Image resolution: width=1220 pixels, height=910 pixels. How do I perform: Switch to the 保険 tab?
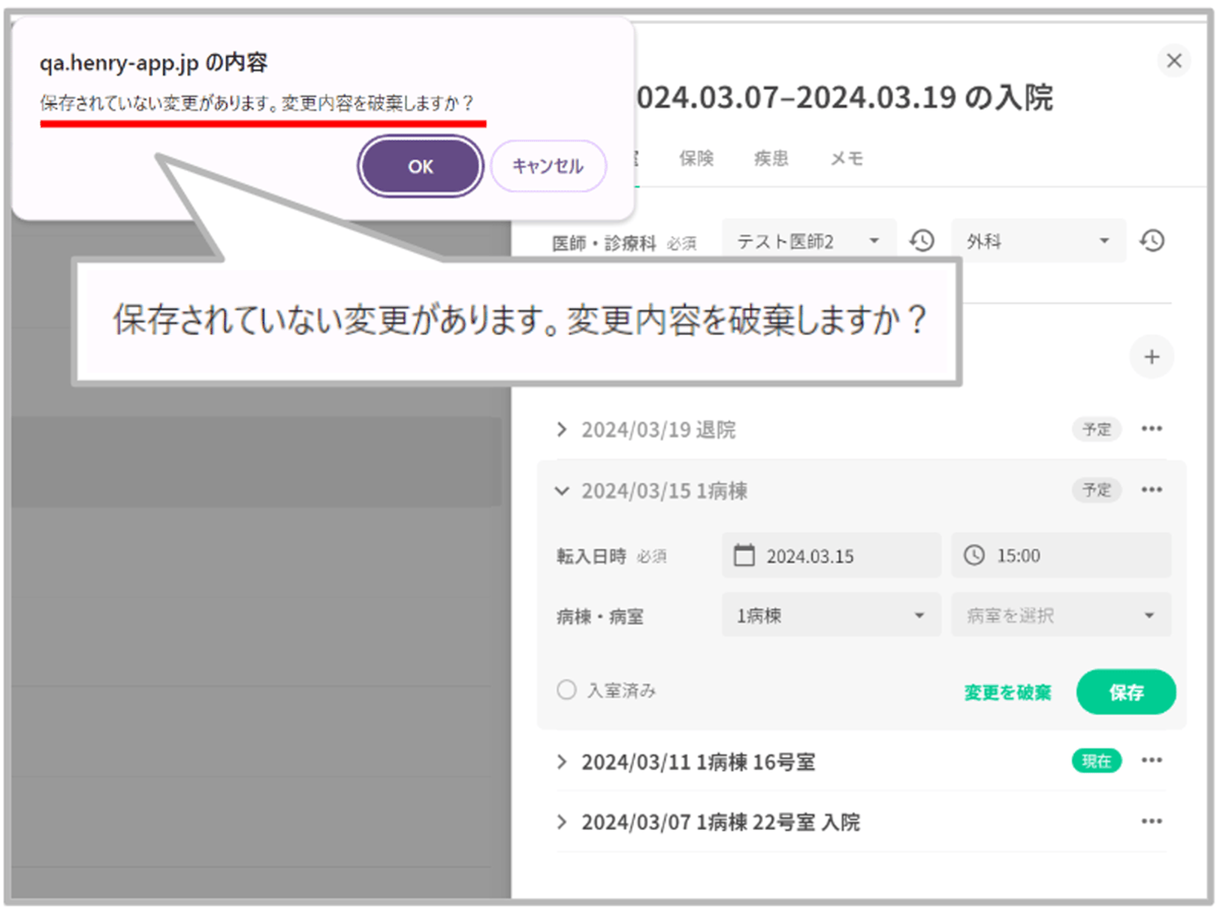tap(696, 159)
